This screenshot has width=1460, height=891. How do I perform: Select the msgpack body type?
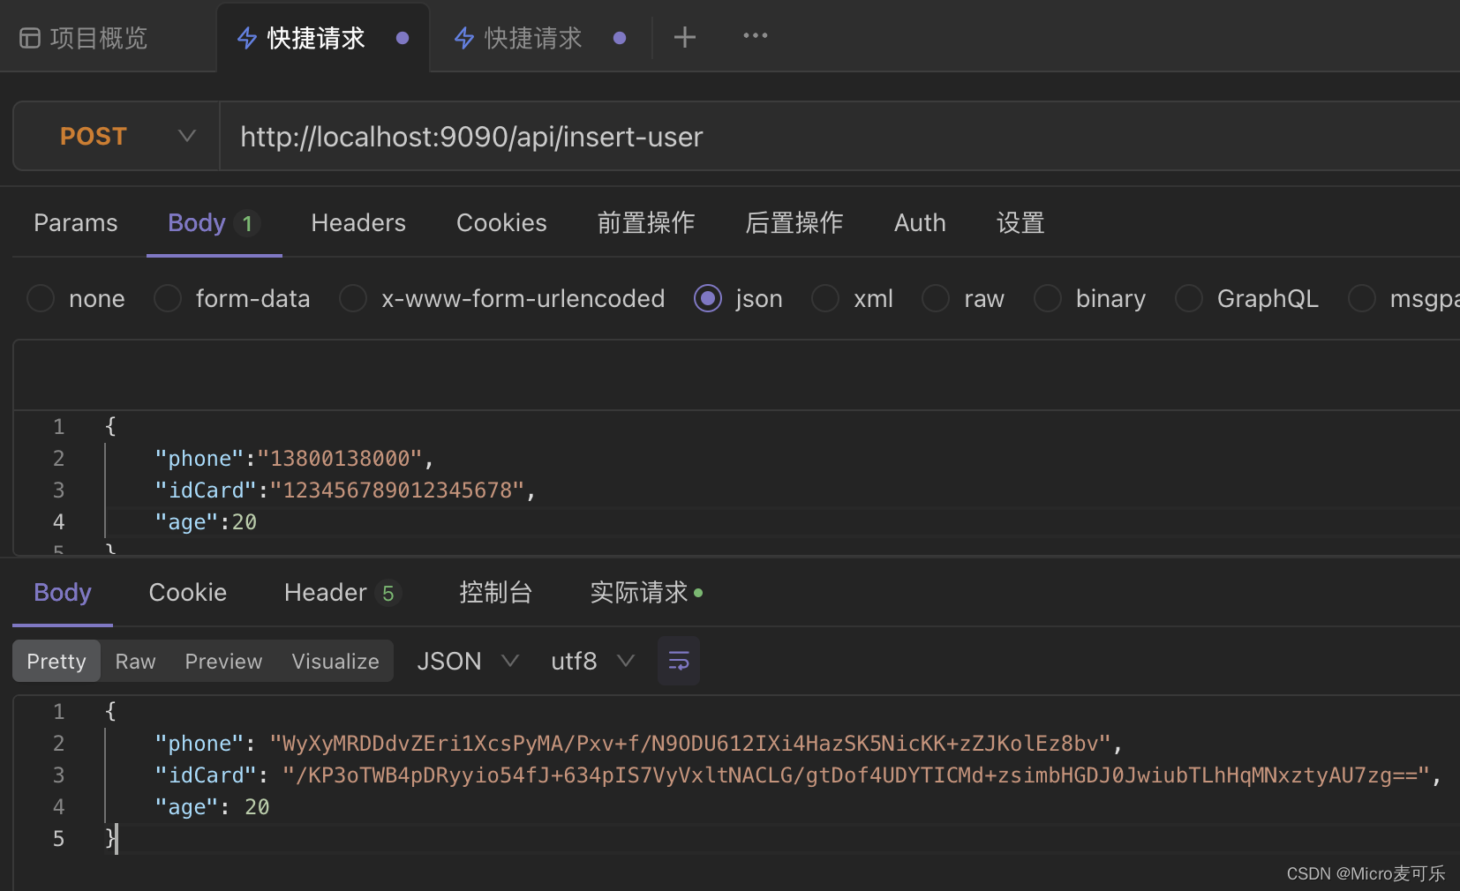click(x=1404, y=298)
